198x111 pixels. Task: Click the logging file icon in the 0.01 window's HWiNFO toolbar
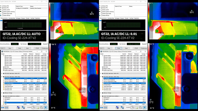[x=136, y=108]
